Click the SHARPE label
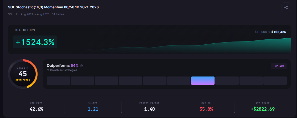297x118 pixels. pos(93,103)
